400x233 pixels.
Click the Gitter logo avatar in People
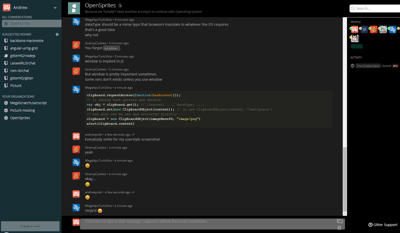354,30
